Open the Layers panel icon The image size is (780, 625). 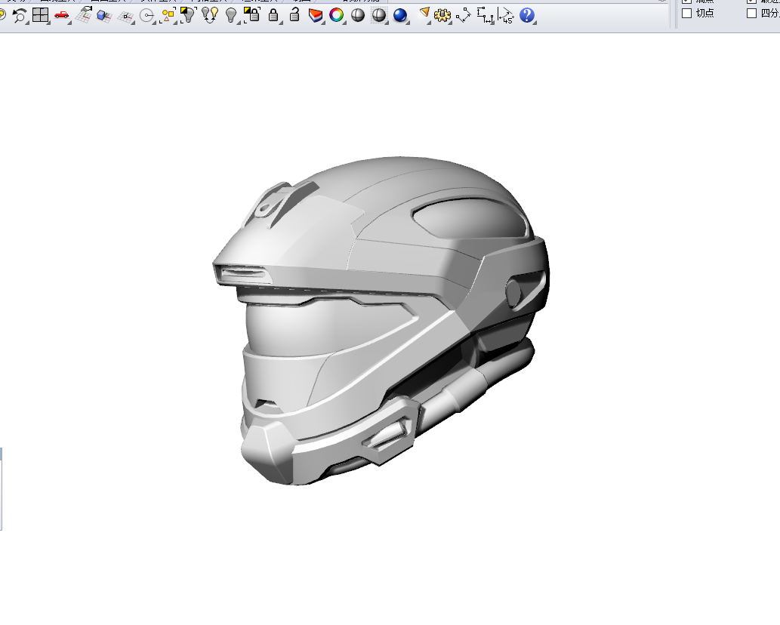[316, 15]
